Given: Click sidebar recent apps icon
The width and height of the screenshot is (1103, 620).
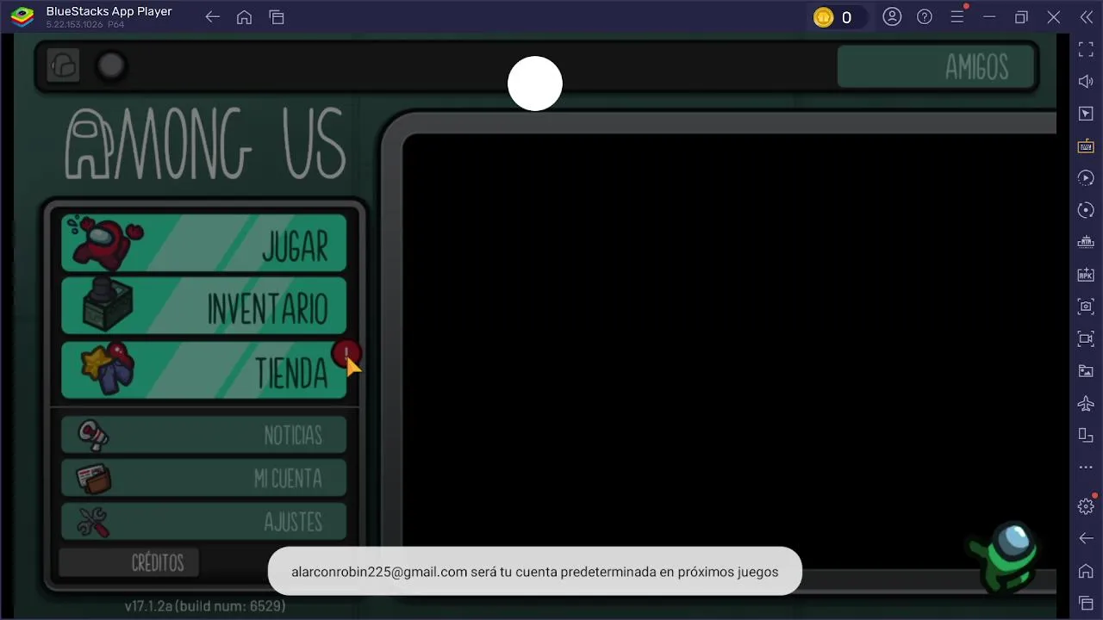Looking at the screenshot, I should pos(1086,603).
